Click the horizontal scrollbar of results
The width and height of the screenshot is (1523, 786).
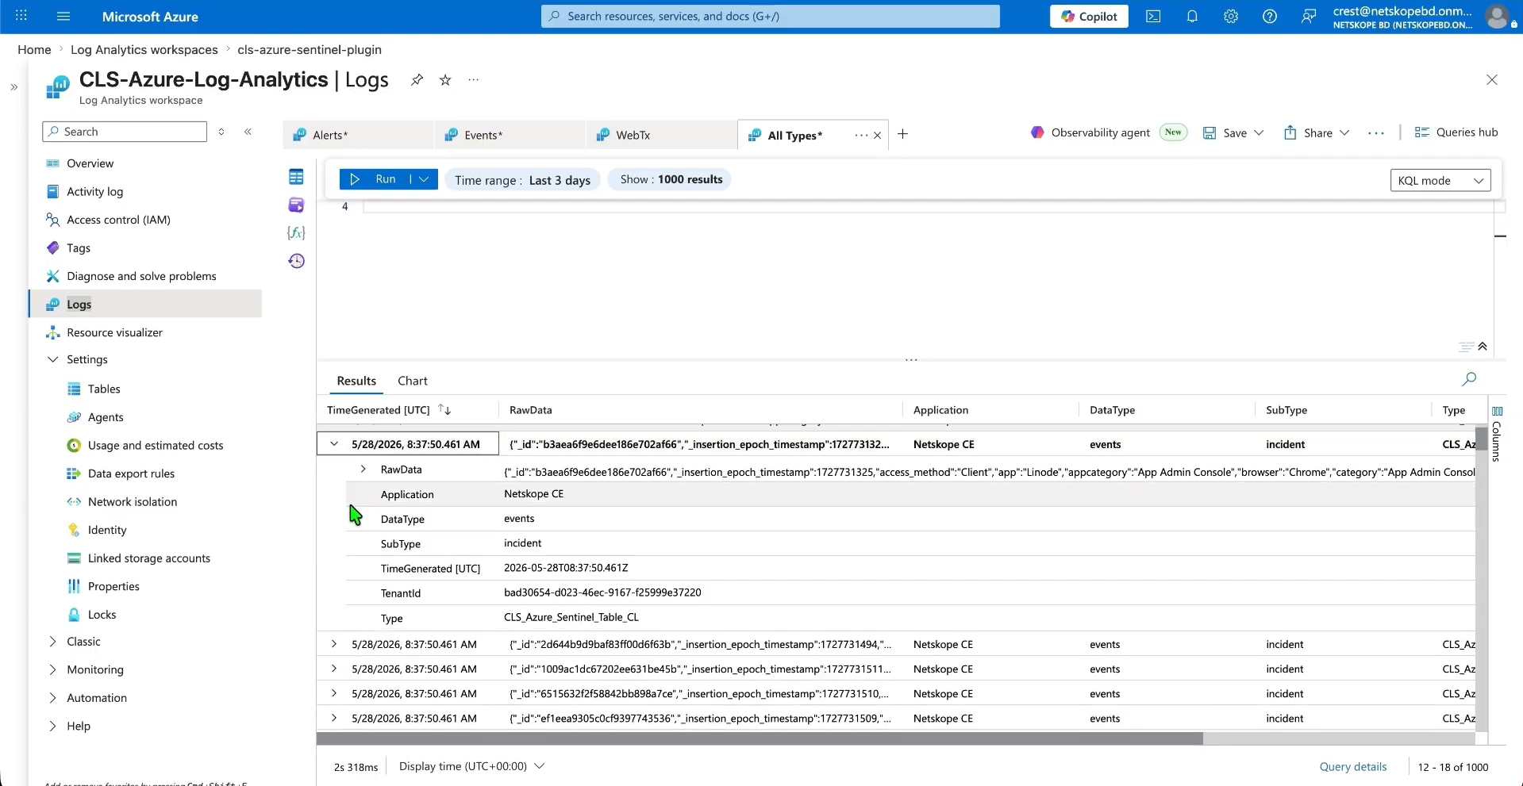tap(760, 738)
